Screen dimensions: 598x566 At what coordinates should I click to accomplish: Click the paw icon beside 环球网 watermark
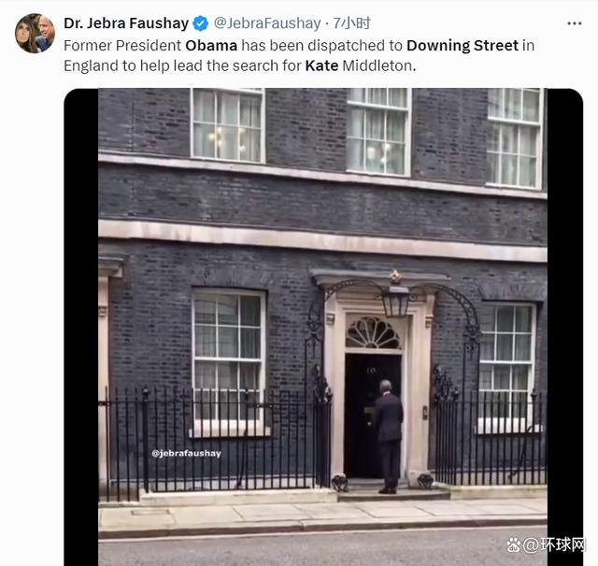[x=514, y=544]
